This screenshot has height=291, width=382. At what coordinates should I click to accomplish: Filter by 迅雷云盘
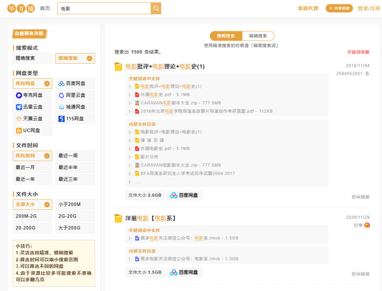click(x=32, y=107)
